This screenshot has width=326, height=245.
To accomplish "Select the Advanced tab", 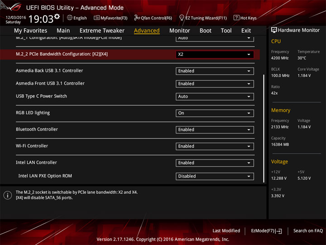I will point(147,31).
